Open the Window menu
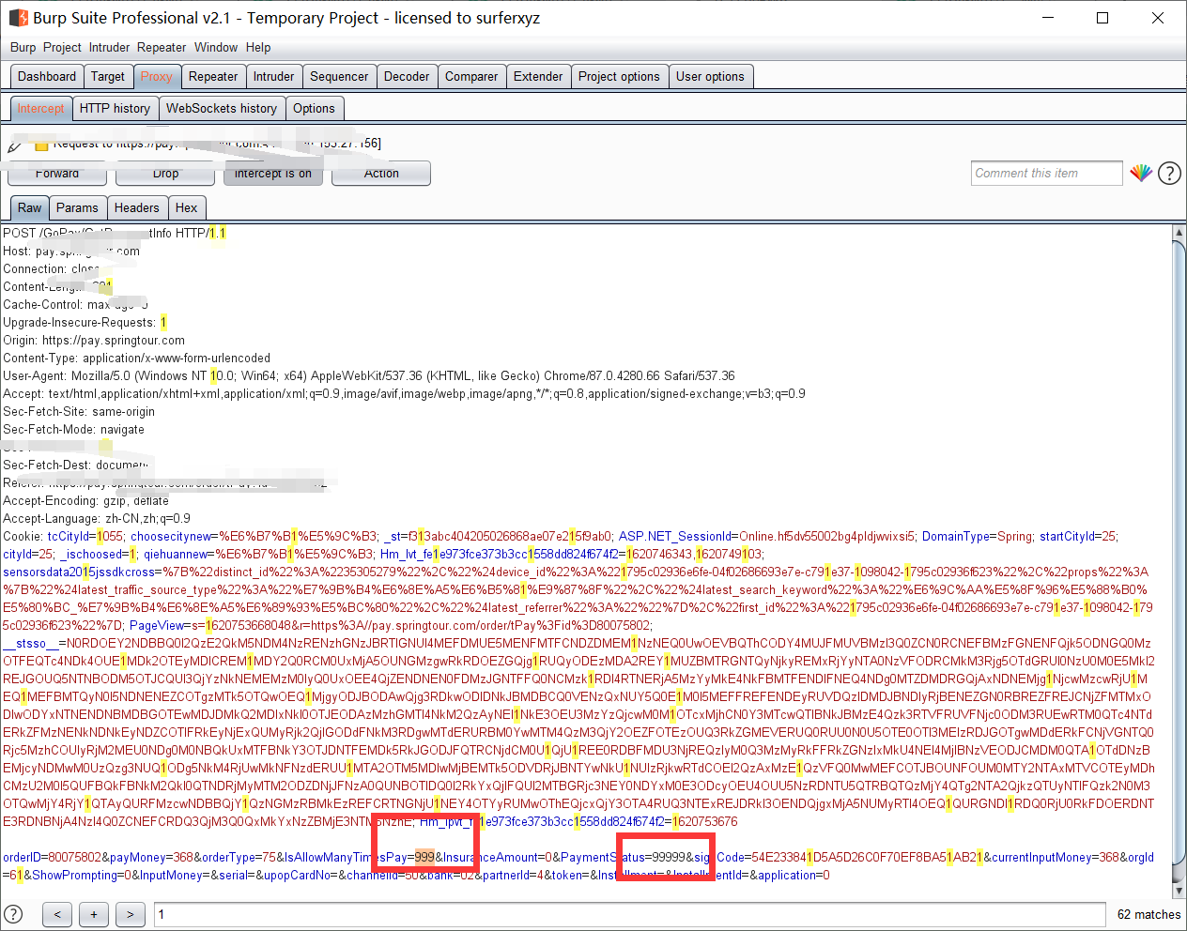1187x931 pixels. coord(216,47)
